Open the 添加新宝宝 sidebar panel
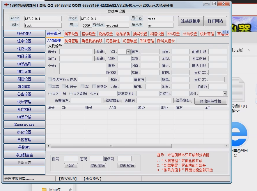Viewport: 257px width, 191px height. tap(24, 155)
